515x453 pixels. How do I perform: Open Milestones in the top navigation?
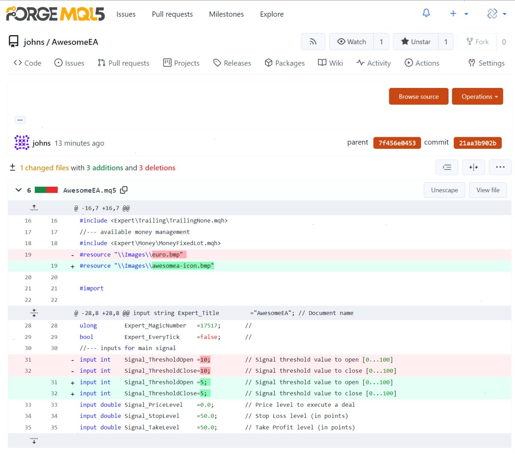coord(226,14)
